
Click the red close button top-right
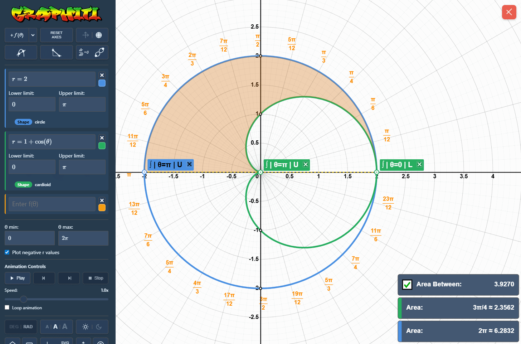click(x=509, y=12)
